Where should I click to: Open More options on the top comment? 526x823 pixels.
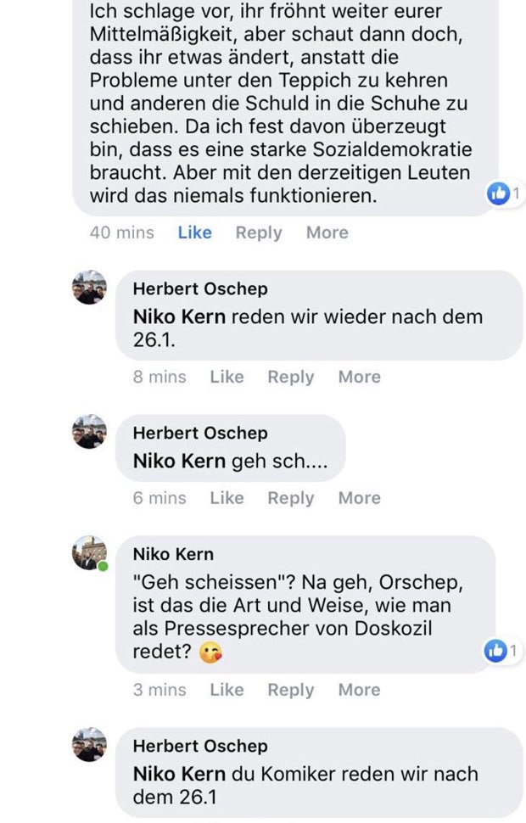click(x=327, y=232)
